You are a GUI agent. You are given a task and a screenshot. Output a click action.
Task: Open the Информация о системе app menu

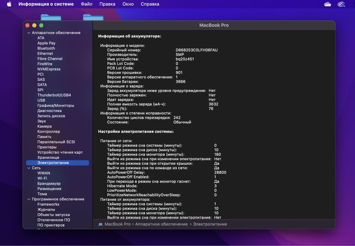pos(46,4)
